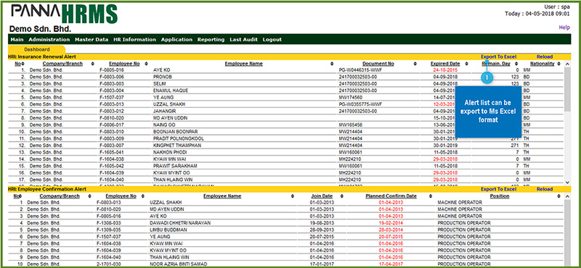Click Insurance Renewal table scrollbar down arrow

[567, 183]
